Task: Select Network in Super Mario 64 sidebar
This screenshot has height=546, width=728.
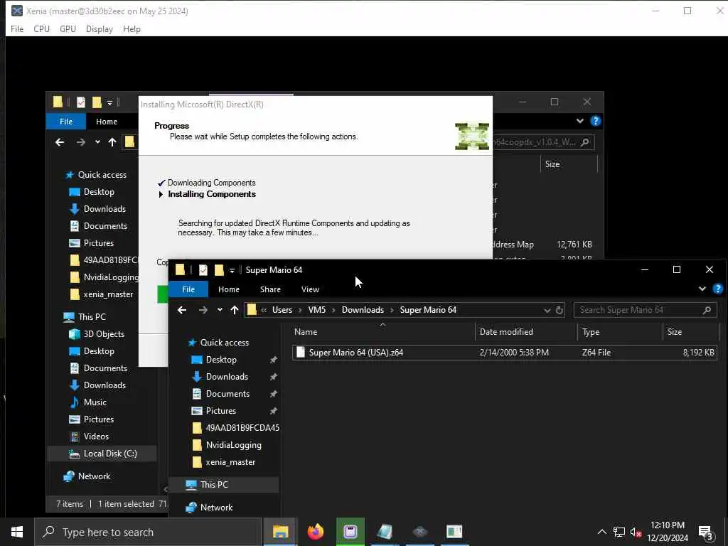Action: [x=216, y=508]
